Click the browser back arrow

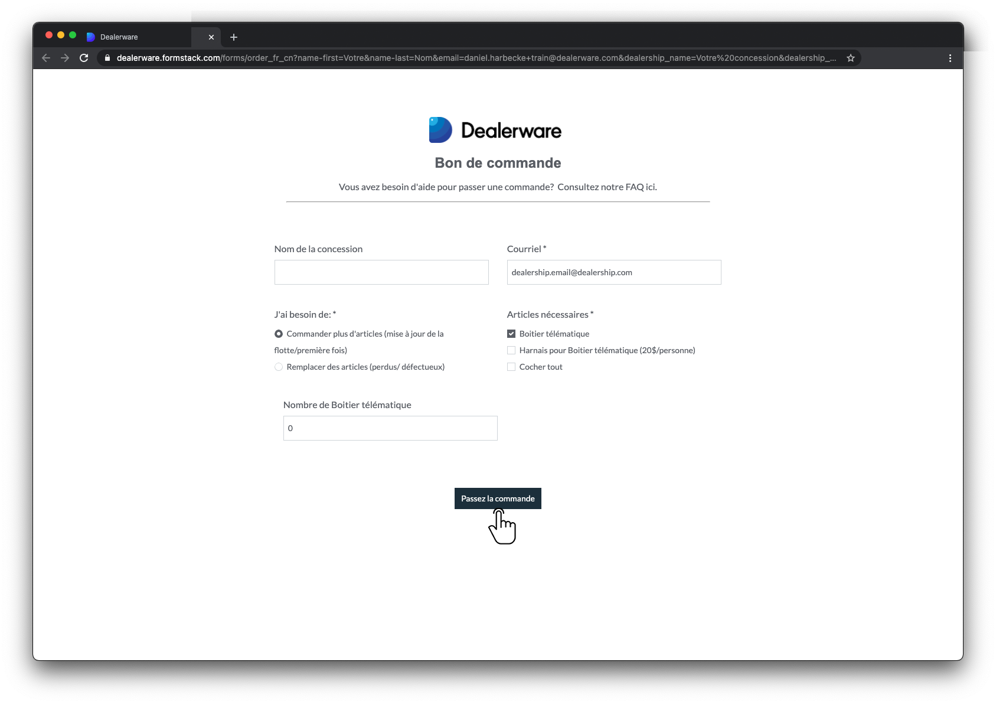(46, 58)
